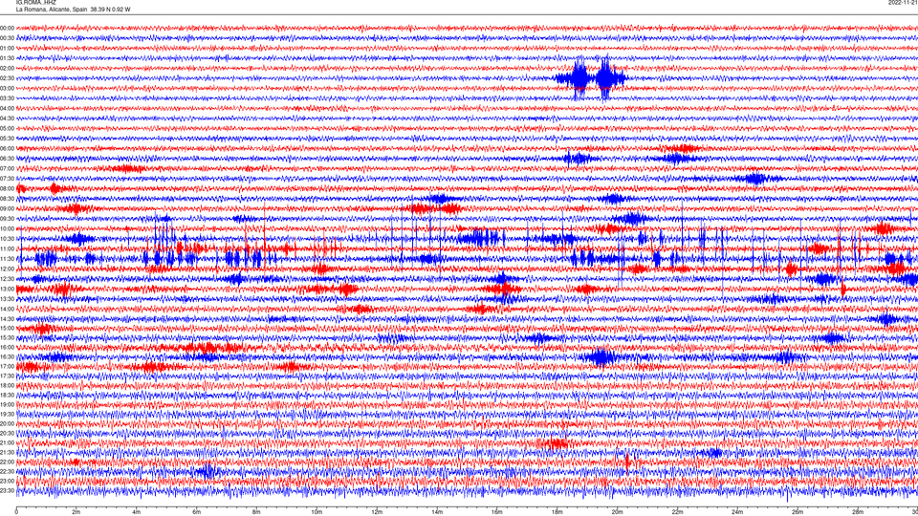
Task: Pick the 09:30 trace label
Action: tap(7, 219)
